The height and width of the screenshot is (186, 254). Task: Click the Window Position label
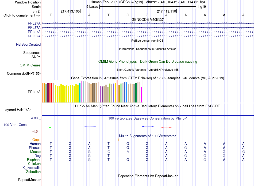tap(28, 2)
